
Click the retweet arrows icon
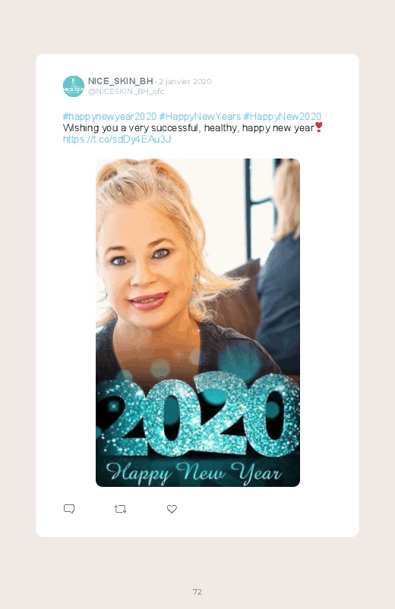point(120,509)
